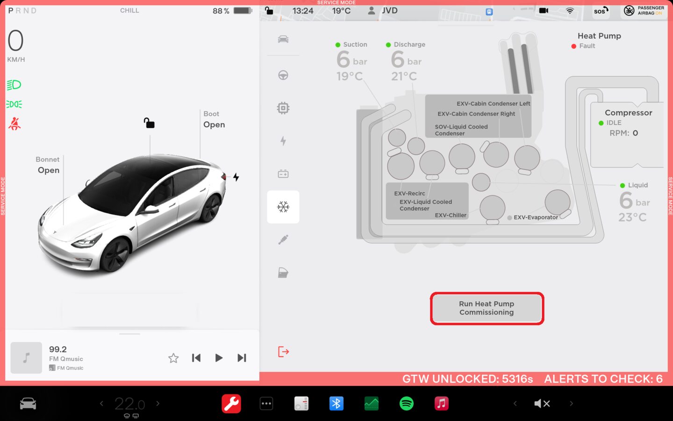Select the low voltage battery icon
This screenshot has height=421, width=673.
(x=283, y=174)
